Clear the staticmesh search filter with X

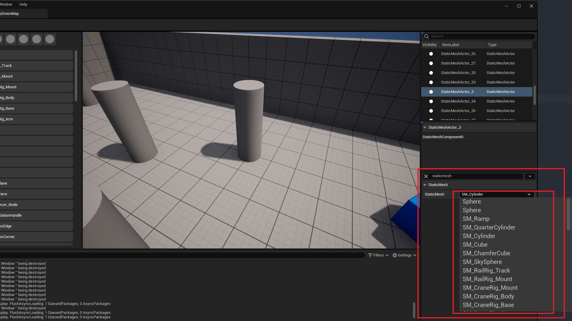[426, 176]
